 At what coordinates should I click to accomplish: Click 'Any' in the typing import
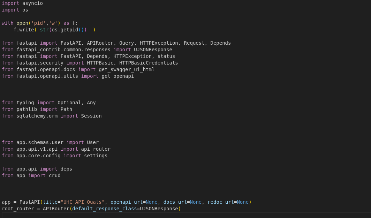91,103
